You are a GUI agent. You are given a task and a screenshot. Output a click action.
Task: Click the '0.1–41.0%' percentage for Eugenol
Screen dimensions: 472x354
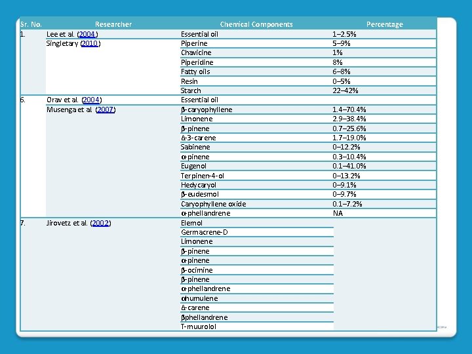[349, 166]
